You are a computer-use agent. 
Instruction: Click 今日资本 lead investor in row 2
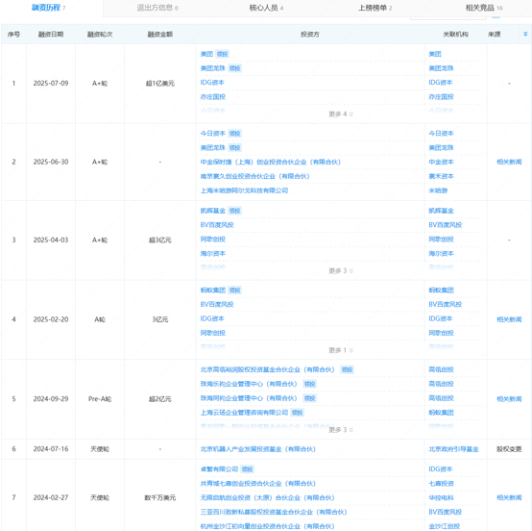coord(213,134)
